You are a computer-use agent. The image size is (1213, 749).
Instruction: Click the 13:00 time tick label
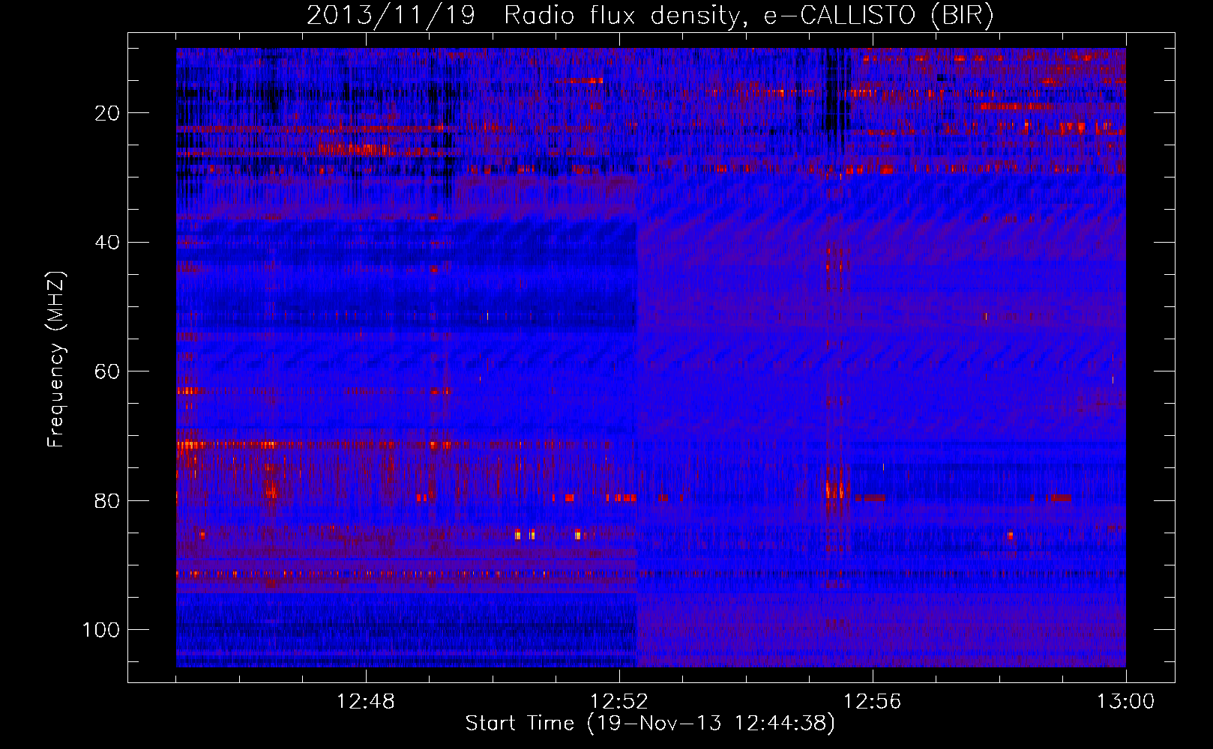(1126, 701)
